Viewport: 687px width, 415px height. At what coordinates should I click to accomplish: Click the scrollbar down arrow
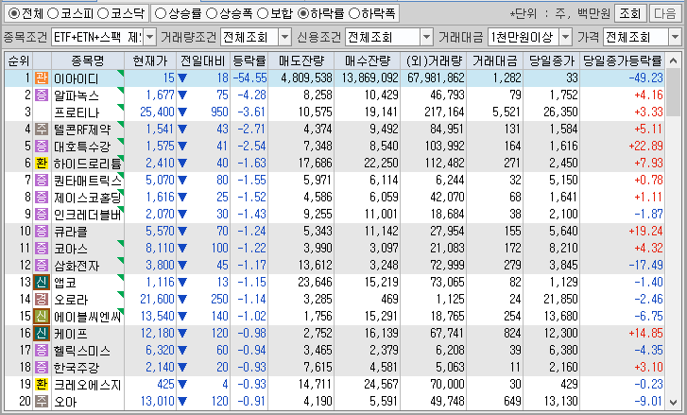[x=674, y=402]
